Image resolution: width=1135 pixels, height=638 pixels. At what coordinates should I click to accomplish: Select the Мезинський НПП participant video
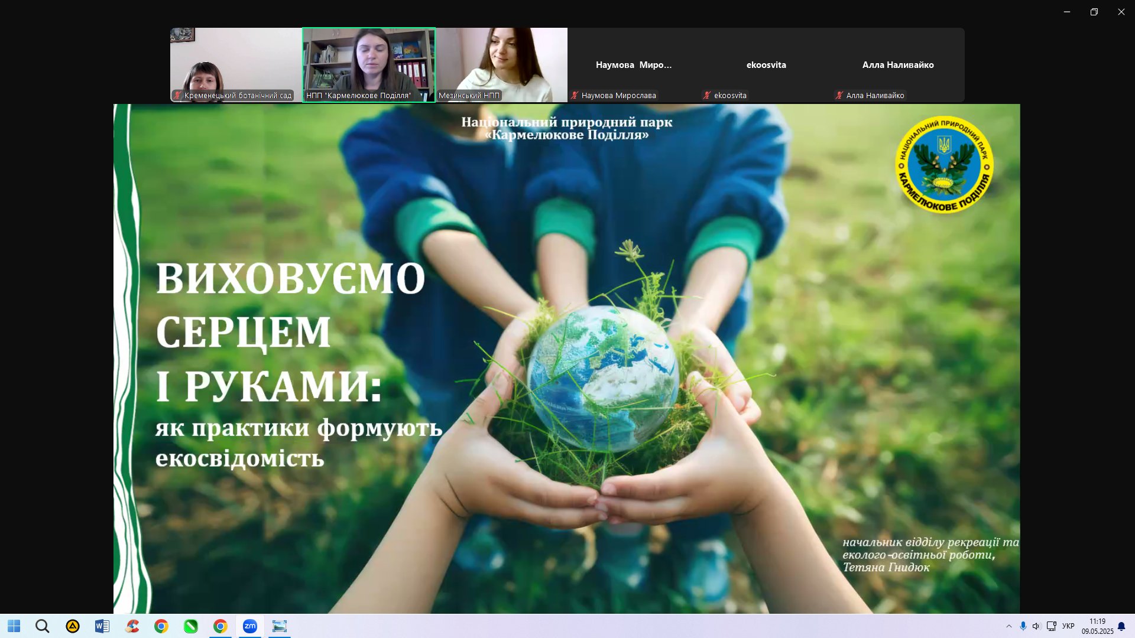[x=501, y=65]
